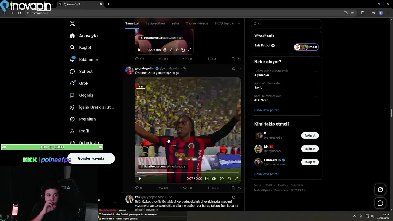The width and height of the screenshot is (393, 221).
Task: Open floating messages chat button
Action: point(380,203)
